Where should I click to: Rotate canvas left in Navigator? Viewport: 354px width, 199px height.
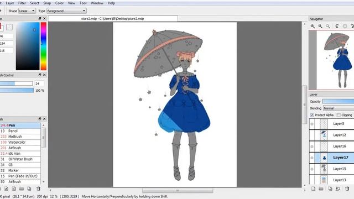[x=337, y=26]
